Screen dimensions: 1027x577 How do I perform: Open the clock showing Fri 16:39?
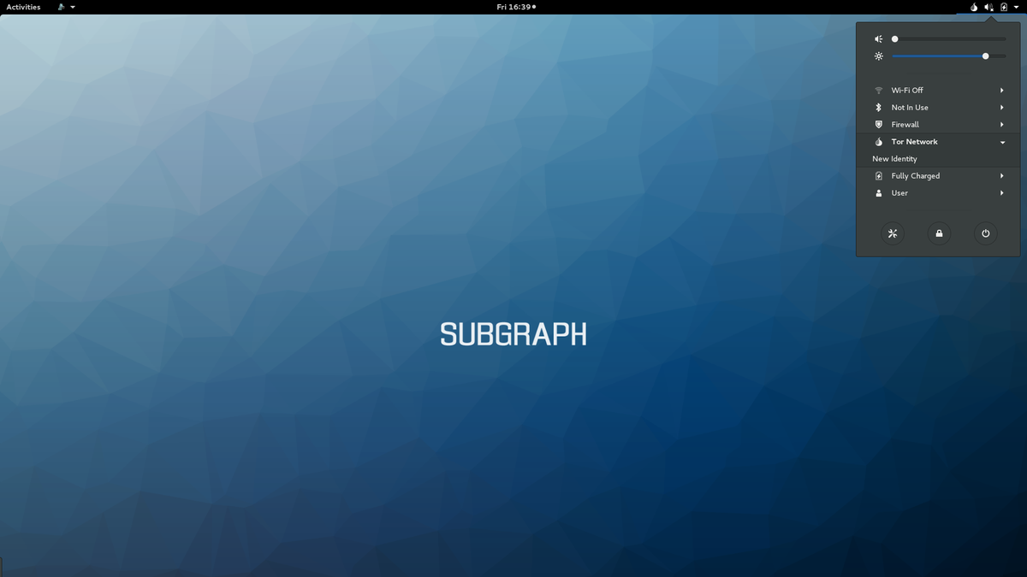click(x=516, y=7)
